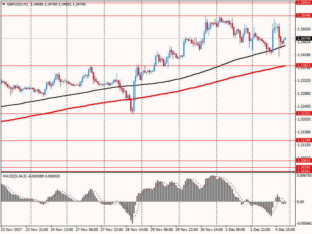
Task: Select the 1.30261 red level label
Action: click(x=304, y=171)
